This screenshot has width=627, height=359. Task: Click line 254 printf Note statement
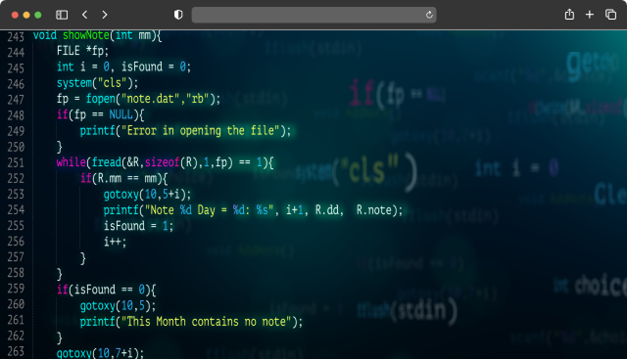(253, 210)
